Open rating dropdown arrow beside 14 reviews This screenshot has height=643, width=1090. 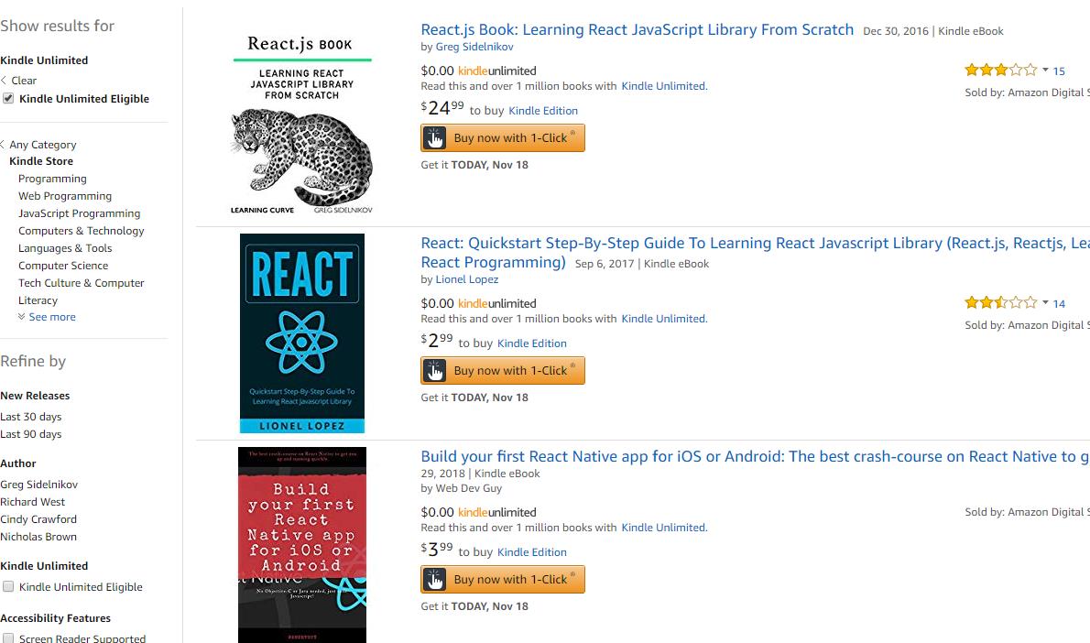(x=1045, y=302)
